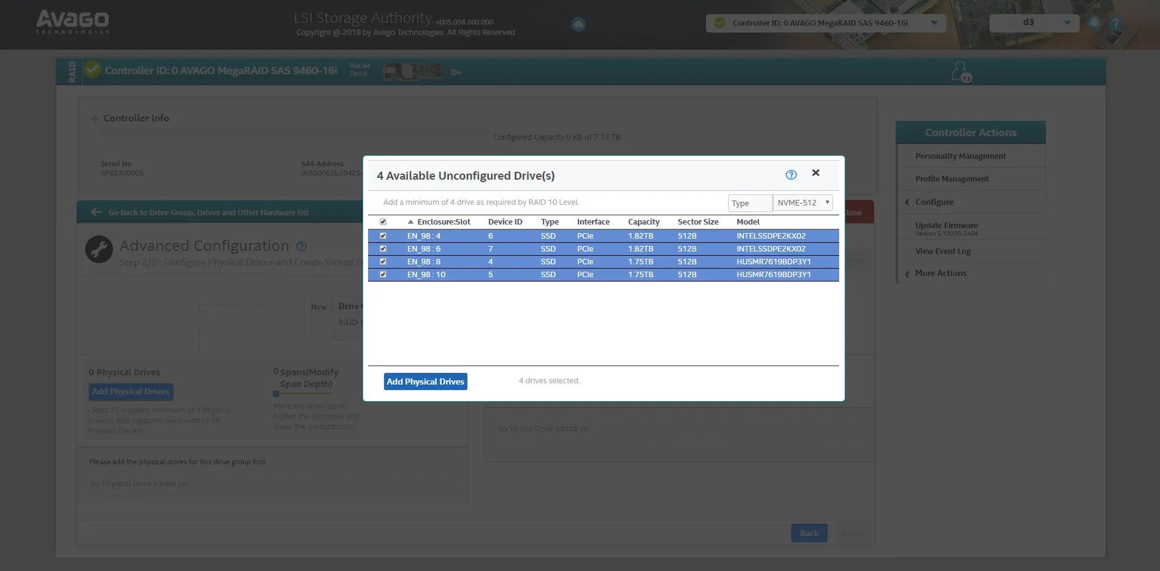The height and width of the screenshot is (571, 1160).
Task: Click the header help question mark icon
Action: click(1115, 23)
